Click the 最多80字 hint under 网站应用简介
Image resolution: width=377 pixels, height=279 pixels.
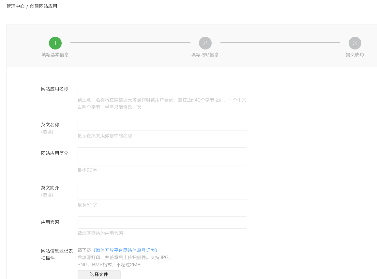87,170
